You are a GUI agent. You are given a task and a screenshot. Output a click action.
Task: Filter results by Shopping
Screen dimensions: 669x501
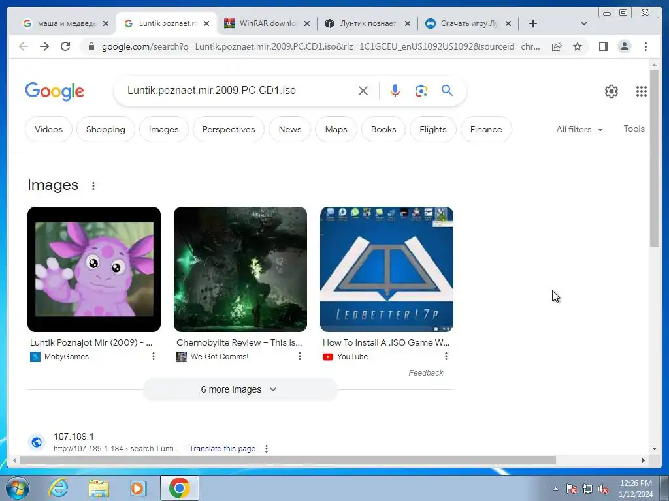click(106, 129)
